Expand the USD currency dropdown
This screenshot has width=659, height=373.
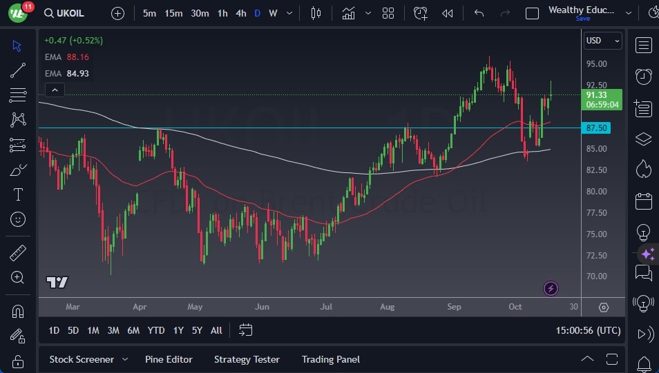[x=602, y=41]
